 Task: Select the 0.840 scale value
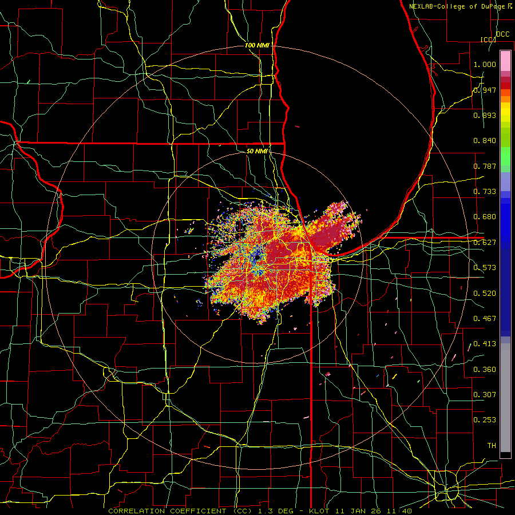485,141
